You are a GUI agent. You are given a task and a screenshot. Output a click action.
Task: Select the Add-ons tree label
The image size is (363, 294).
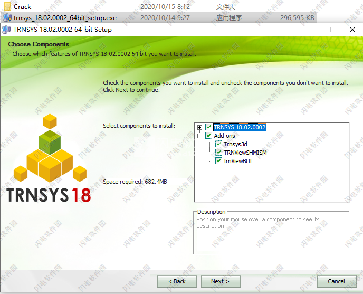pyautogui.click(x=224, y=136)
